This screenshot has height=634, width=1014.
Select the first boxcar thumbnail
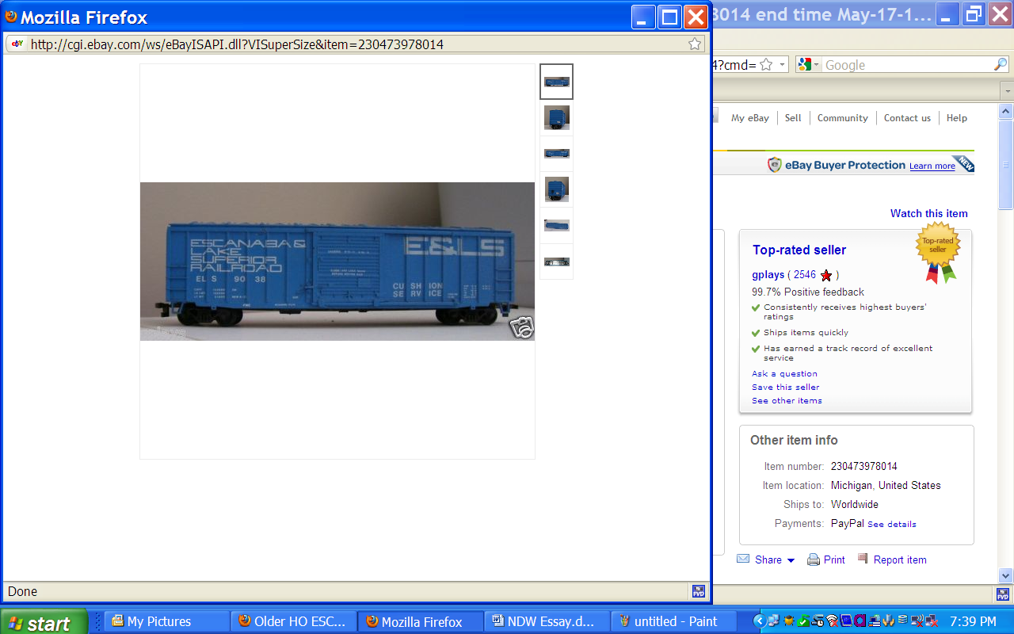pyautogui.click(x=556, y=82)
